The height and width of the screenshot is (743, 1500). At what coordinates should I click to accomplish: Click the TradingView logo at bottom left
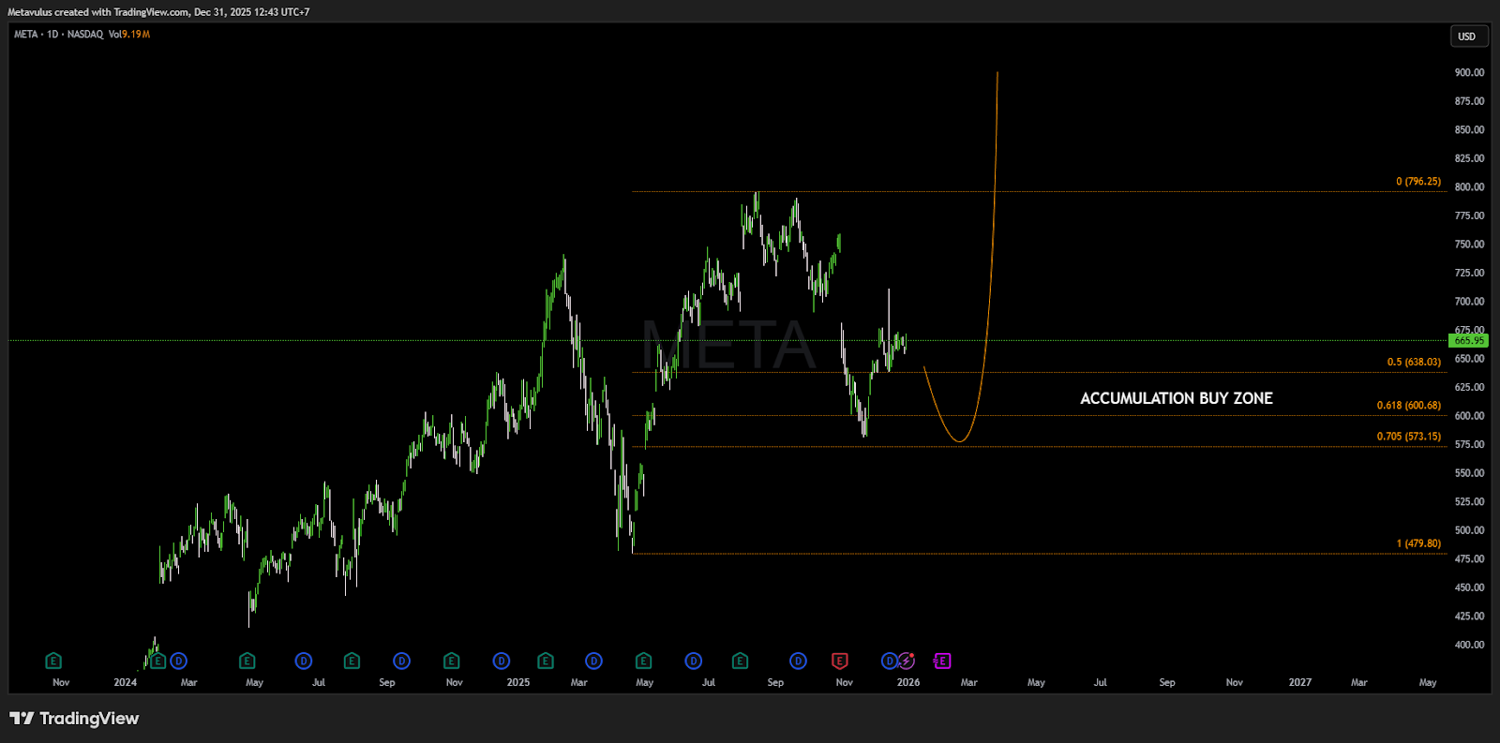click(74, 719)
